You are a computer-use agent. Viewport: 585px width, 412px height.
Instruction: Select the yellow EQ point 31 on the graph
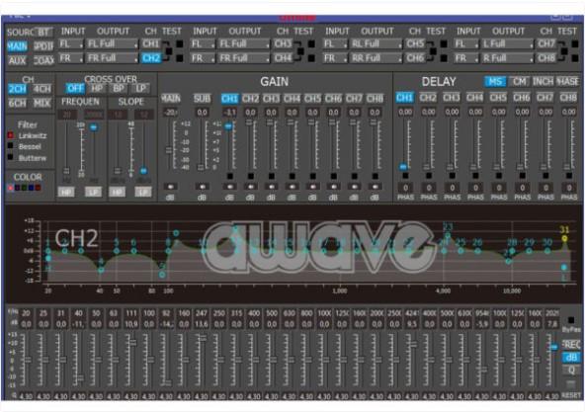coord(564,238)
